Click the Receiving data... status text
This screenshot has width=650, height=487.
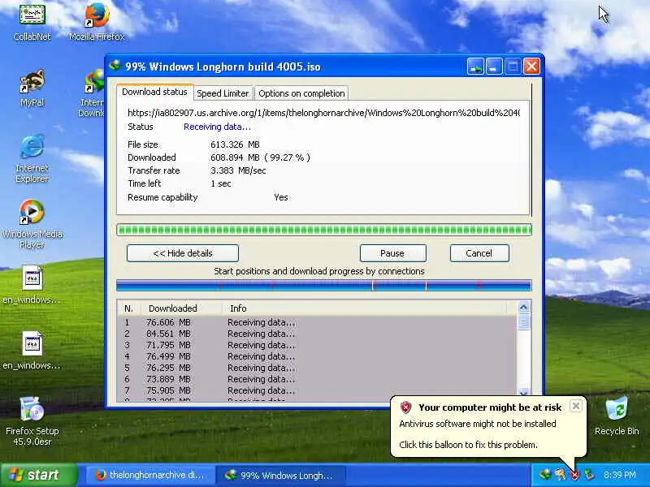pyautogui.click(x=217, y=127)
